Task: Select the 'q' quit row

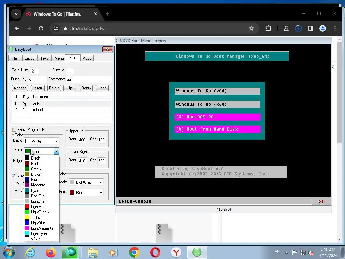Action: pyautogui.click(x=62, y=104)
